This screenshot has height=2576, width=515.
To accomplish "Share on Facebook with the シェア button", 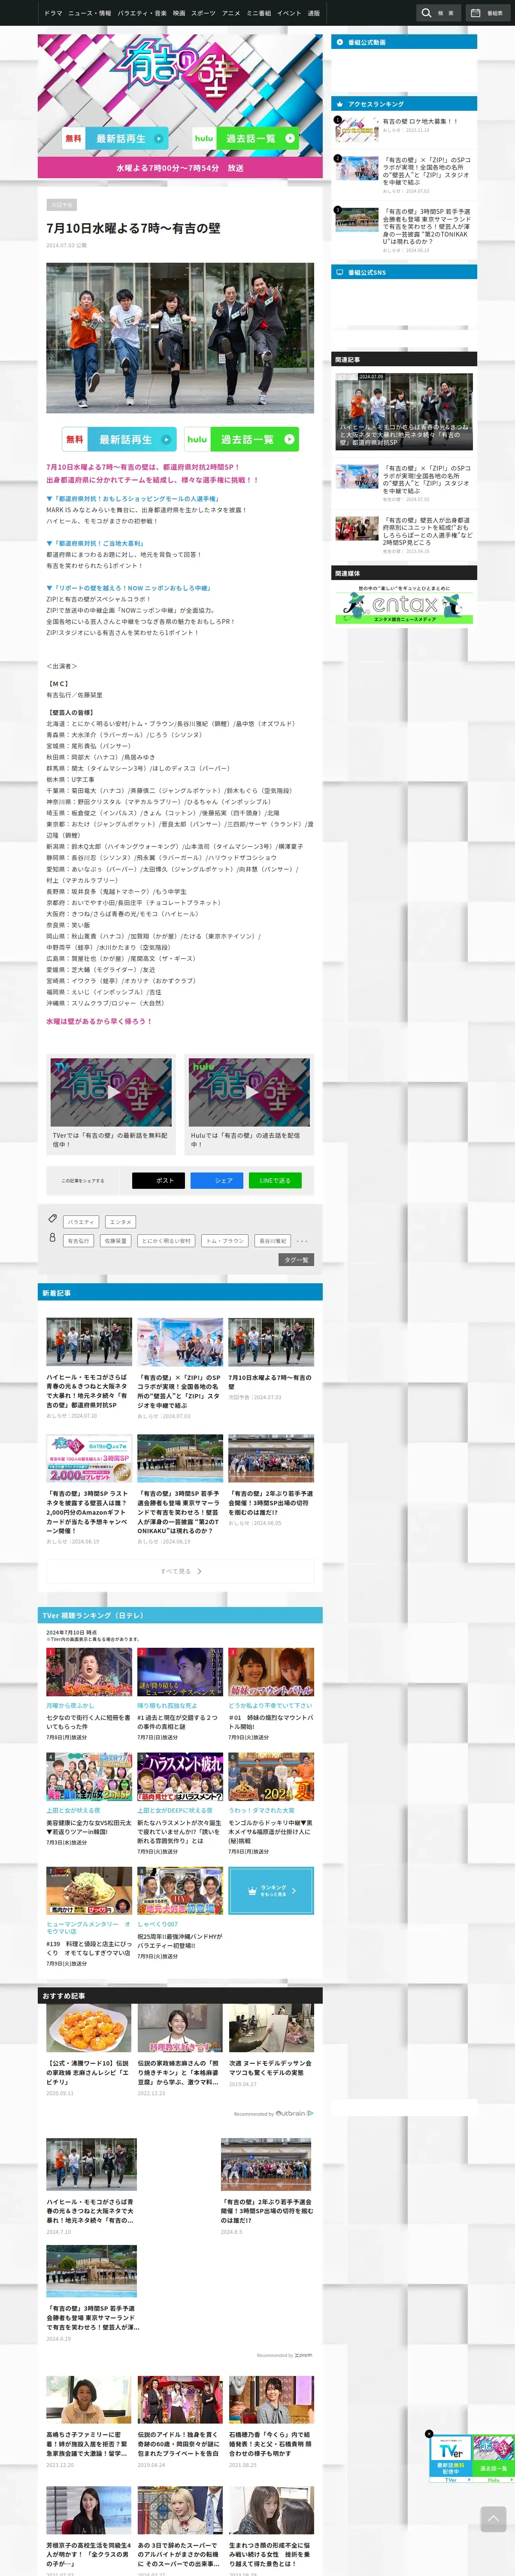I will click(x=217, y=1180).
